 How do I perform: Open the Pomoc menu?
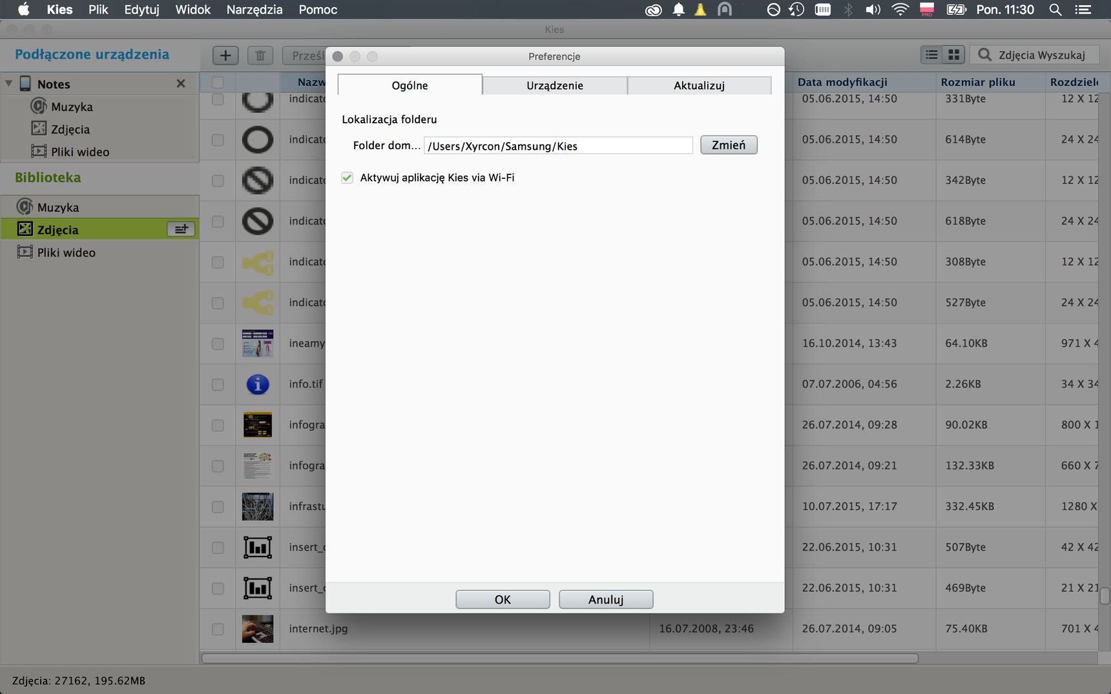click(318, 9)
